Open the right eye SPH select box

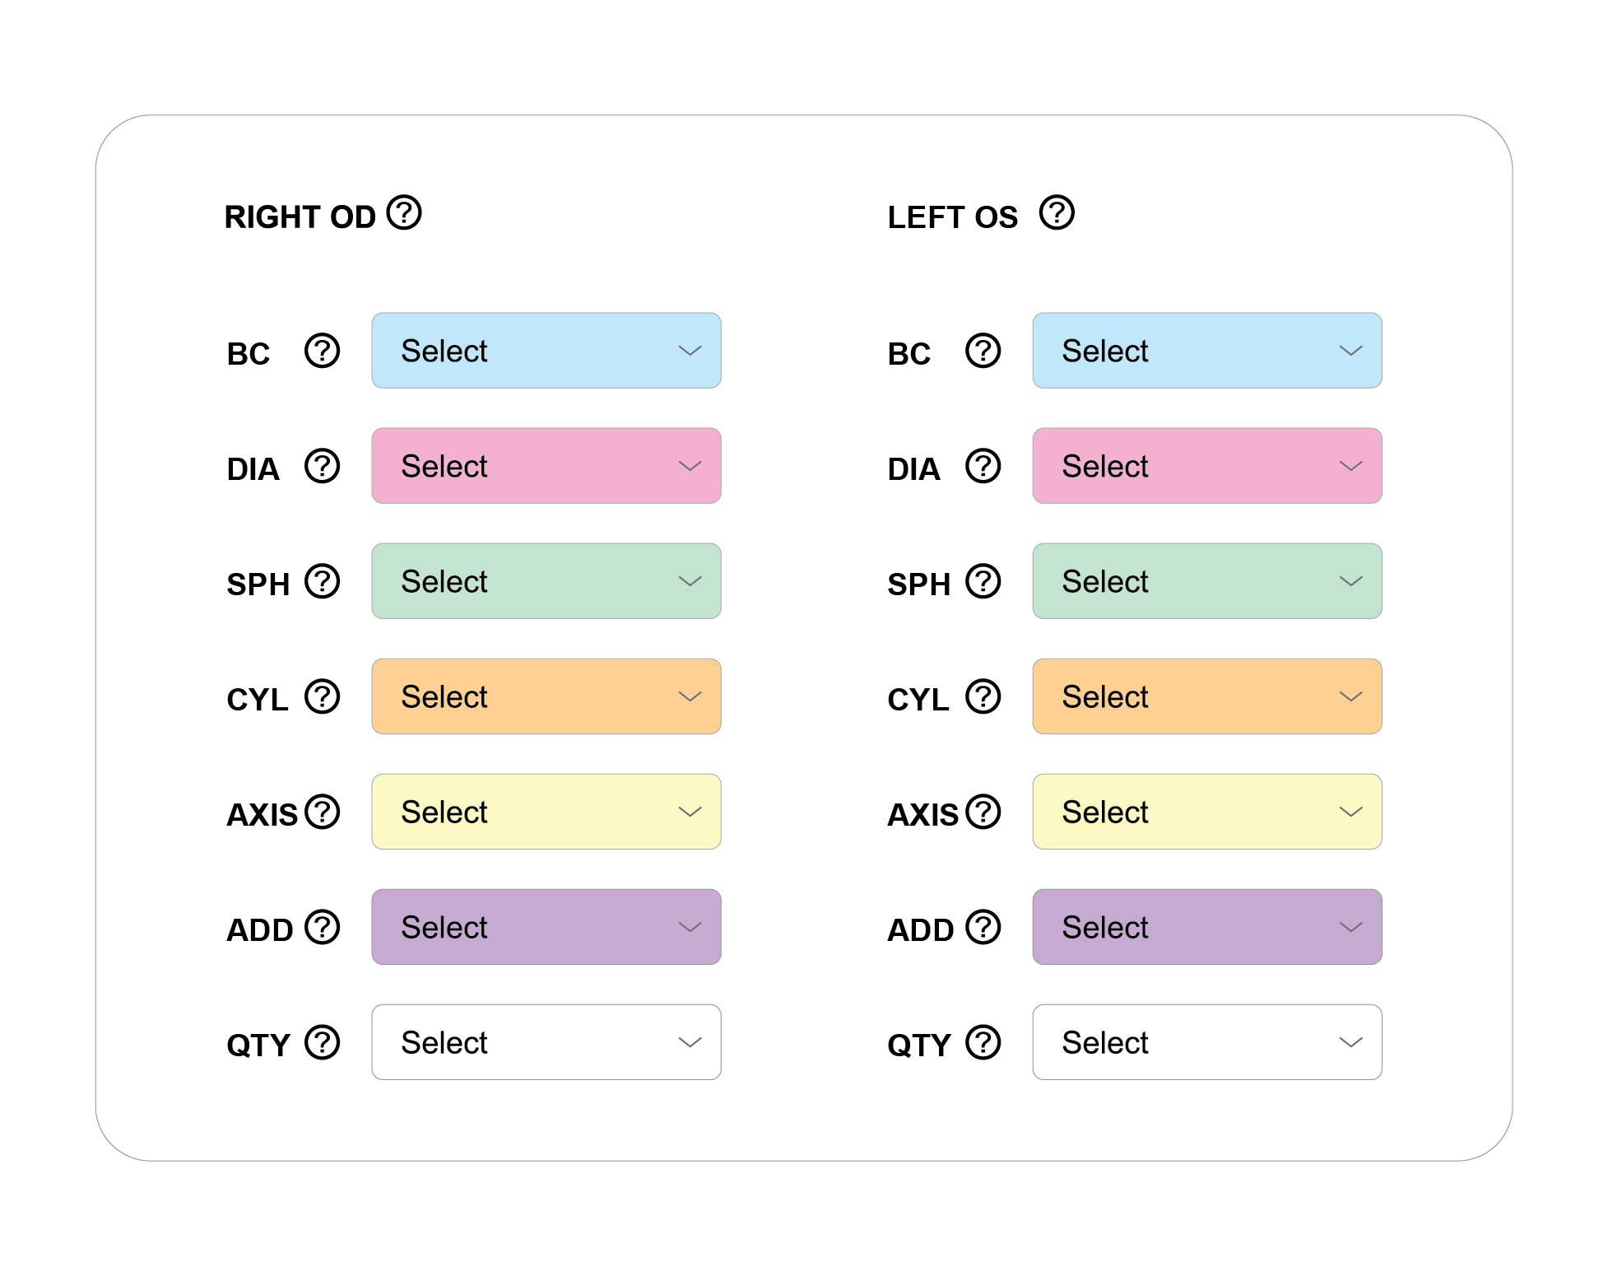546,581
